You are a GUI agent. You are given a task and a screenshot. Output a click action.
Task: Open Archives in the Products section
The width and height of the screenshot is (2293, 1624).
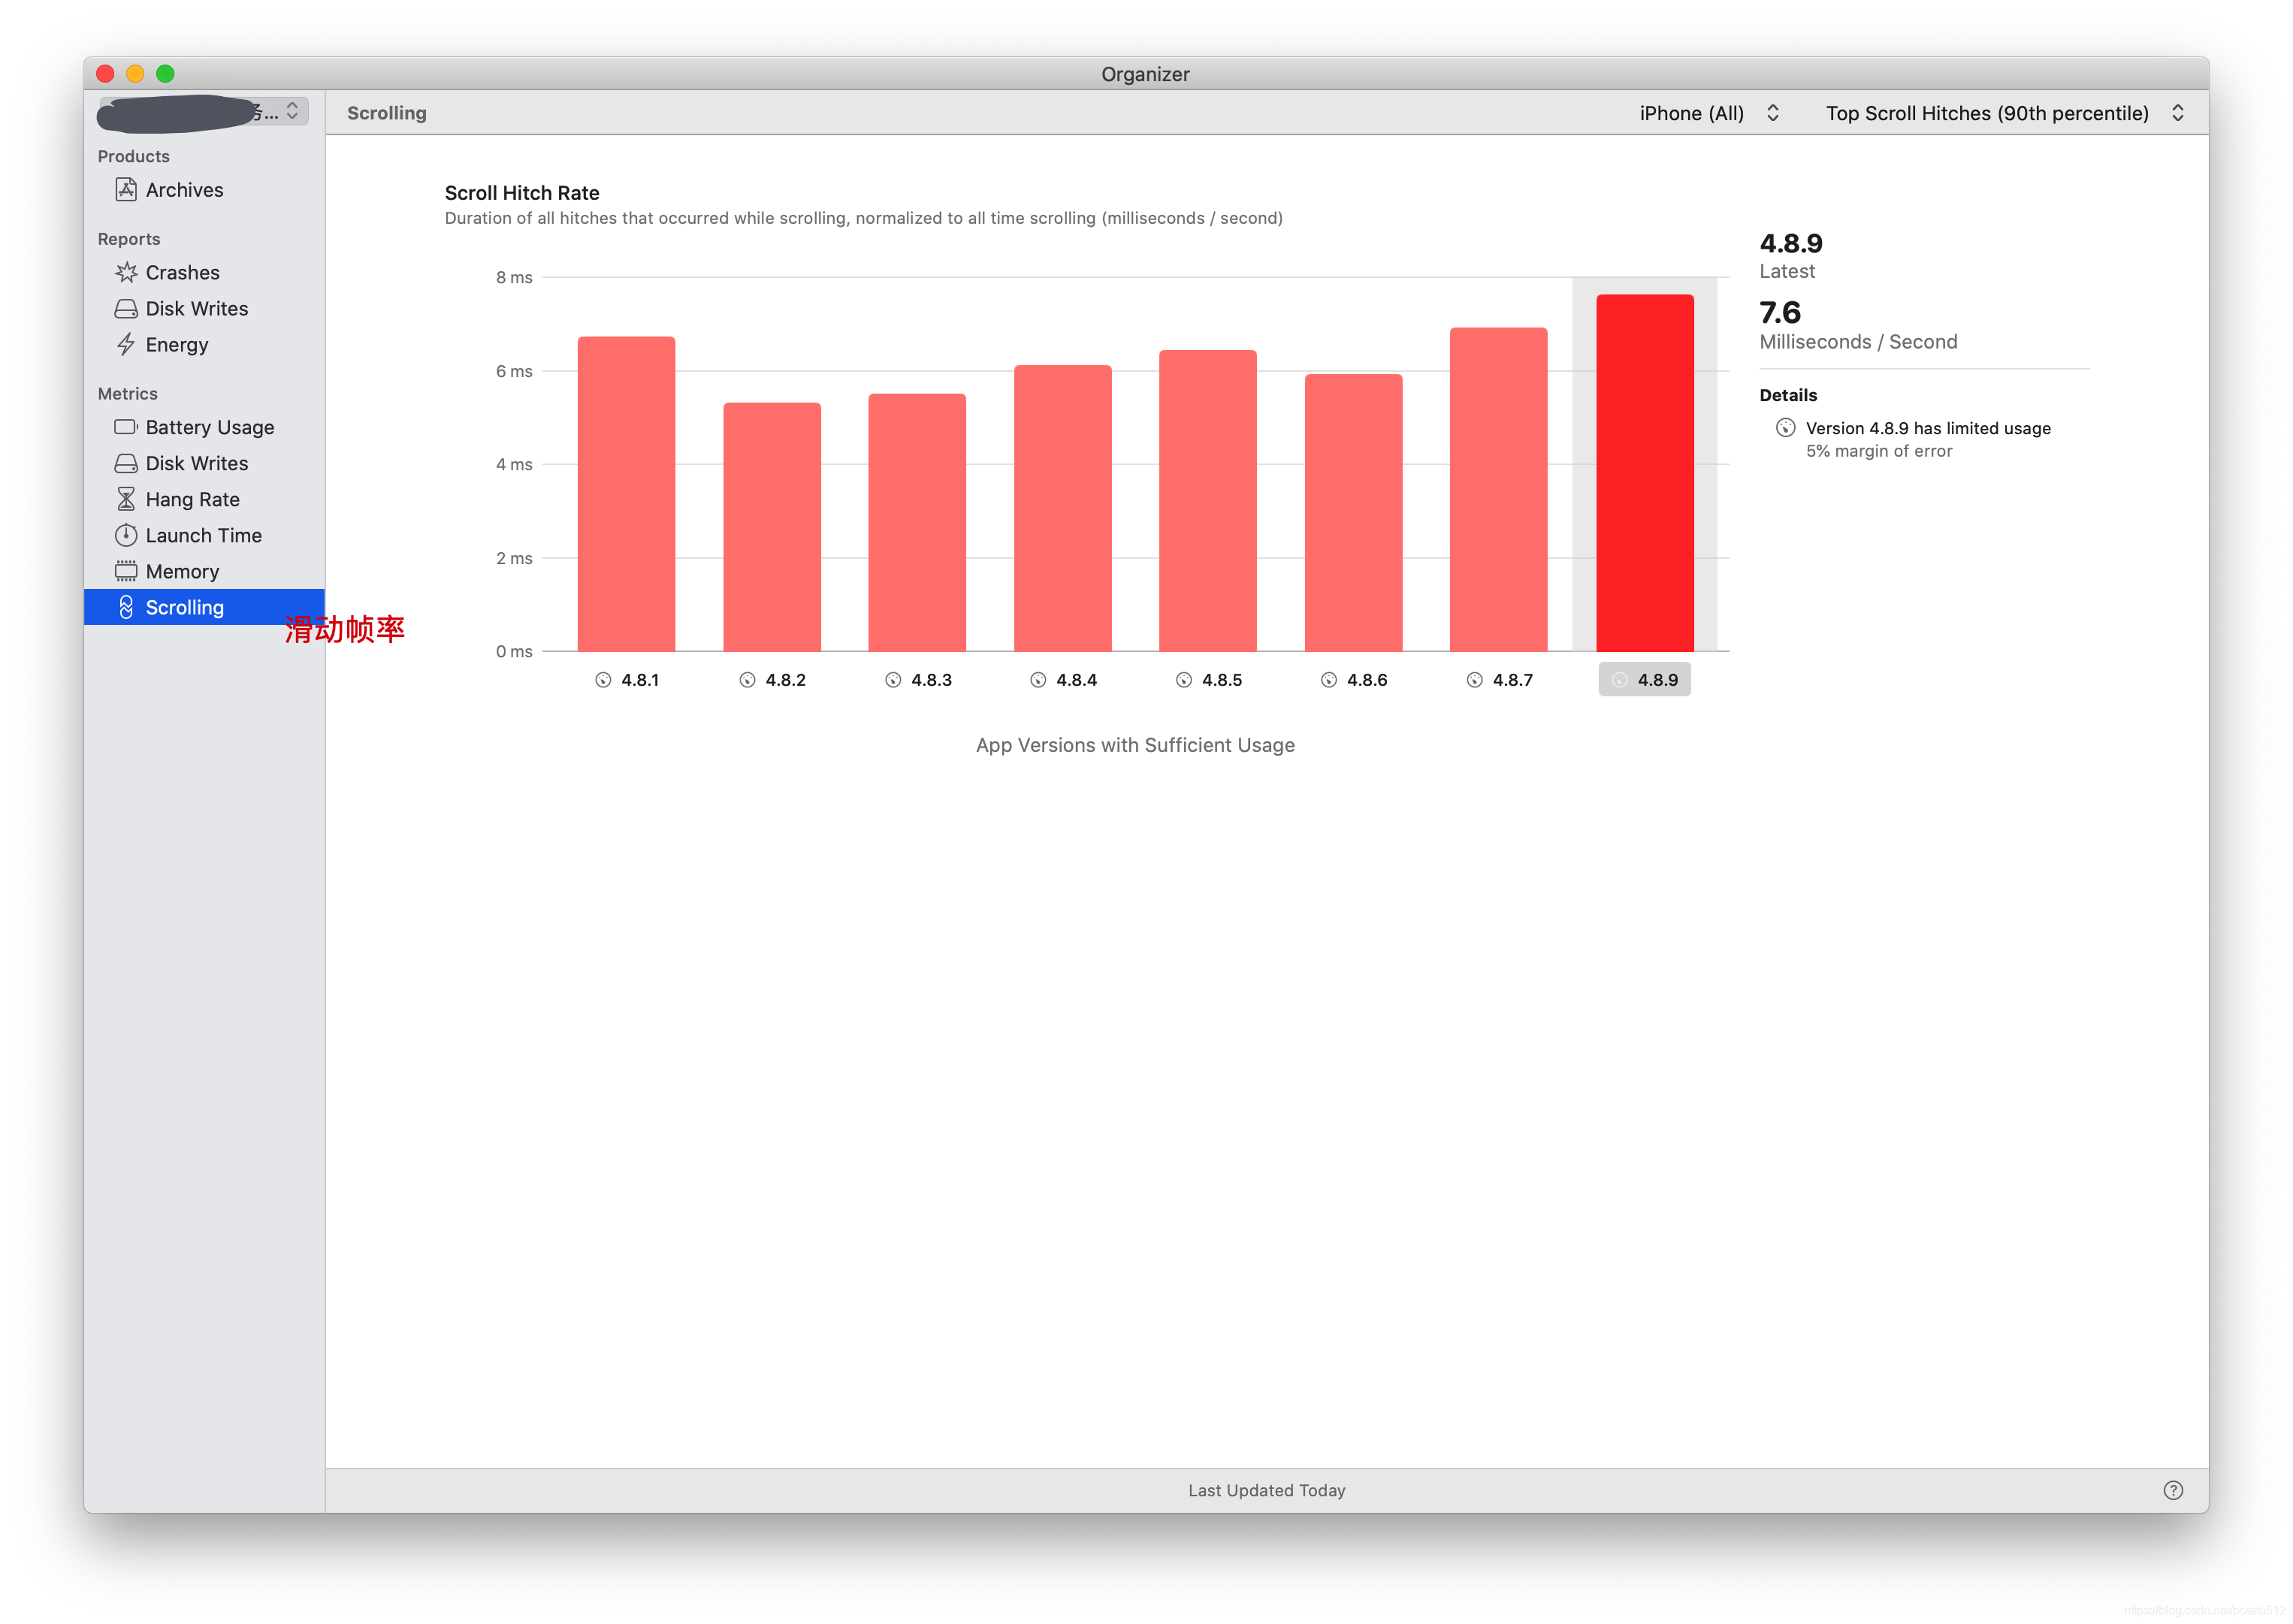[184, 190]
